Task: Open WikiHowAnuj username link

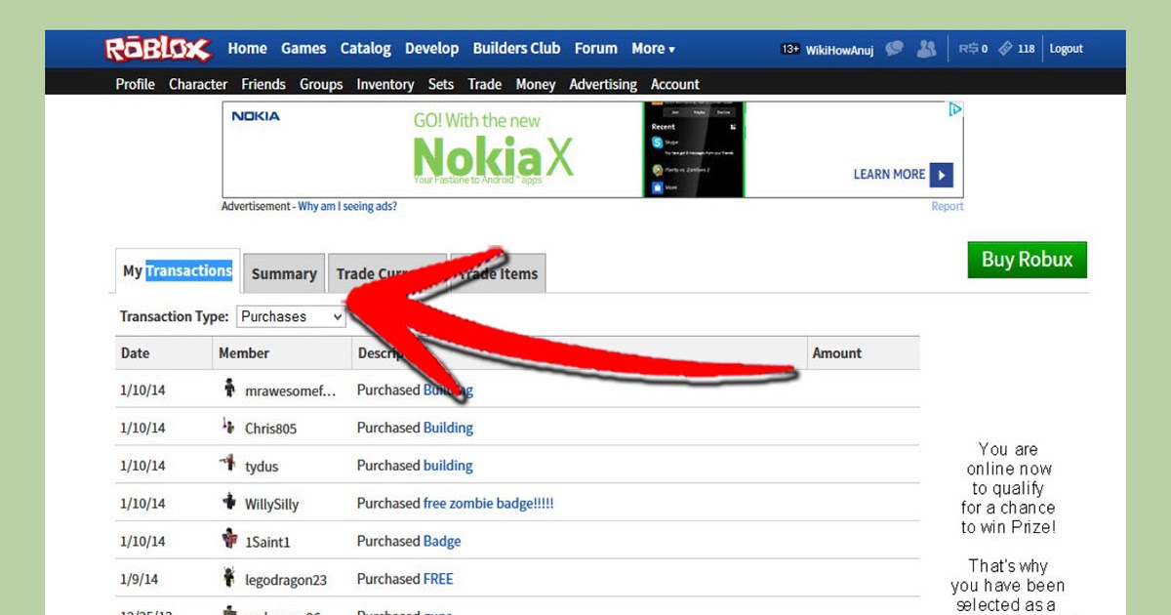Action: tap(839, 49)
